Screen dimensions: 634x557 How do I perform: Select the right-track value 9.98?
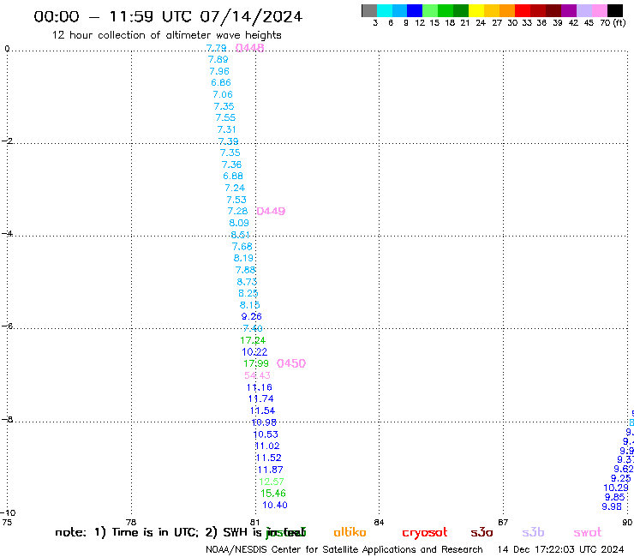(x=612, y=506)
